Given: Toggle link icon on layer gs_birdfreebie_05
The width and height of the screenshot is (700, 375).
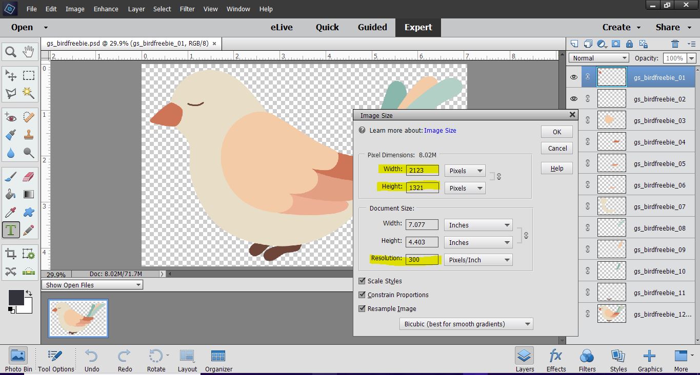Looking at the screenshot, I should pos(588,163).
